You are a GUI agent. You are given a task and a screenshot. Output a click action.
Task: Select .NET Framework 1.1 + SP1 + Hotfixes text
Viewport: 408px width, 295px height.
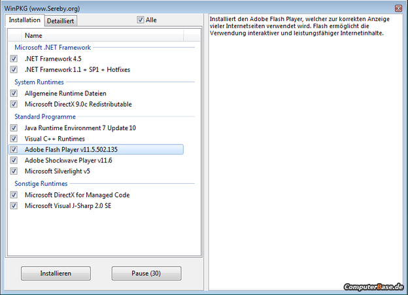pyautogui.click(x=77, y=70)
